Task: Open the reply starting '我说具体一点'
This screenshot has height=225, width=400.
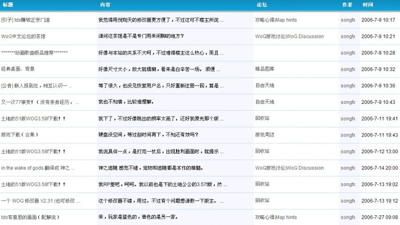Action: (x=161, y=151)
